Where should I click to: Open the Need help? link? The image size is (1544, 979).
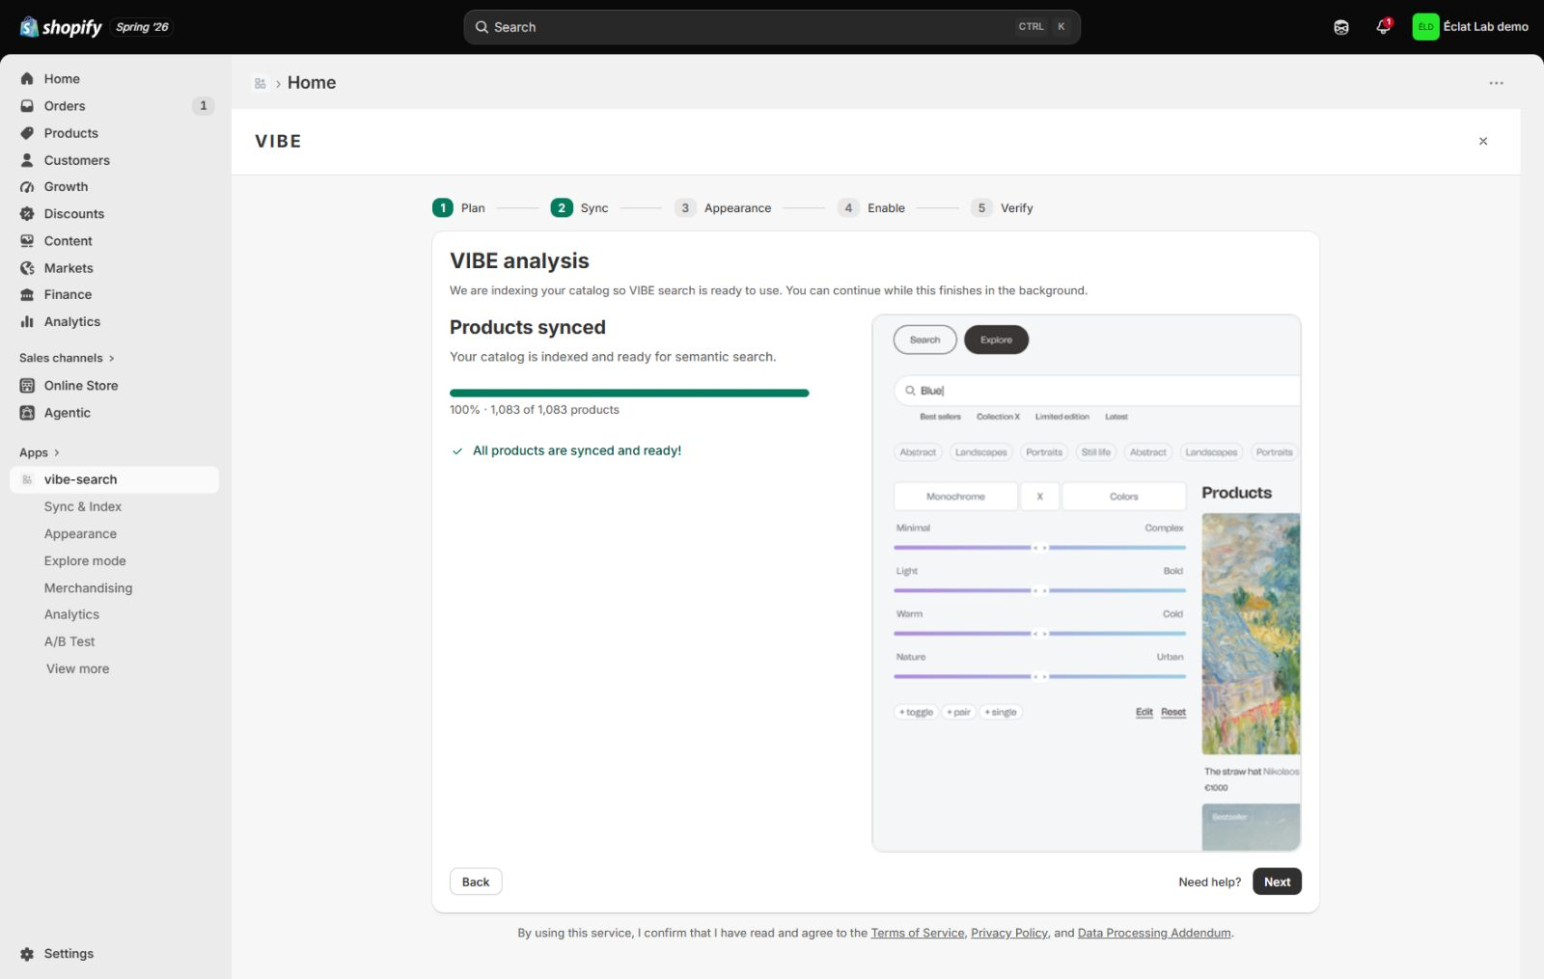click(1209, 882)
